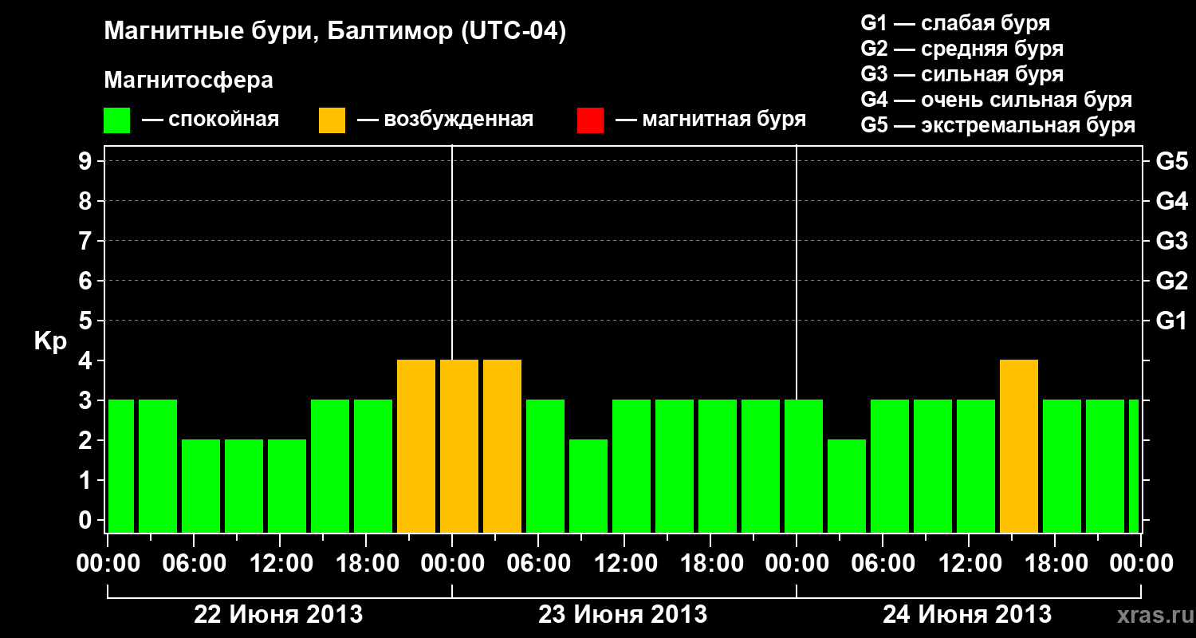
Task: Click the '18:00' time label above 23 Июня
Action: point(710,564)
